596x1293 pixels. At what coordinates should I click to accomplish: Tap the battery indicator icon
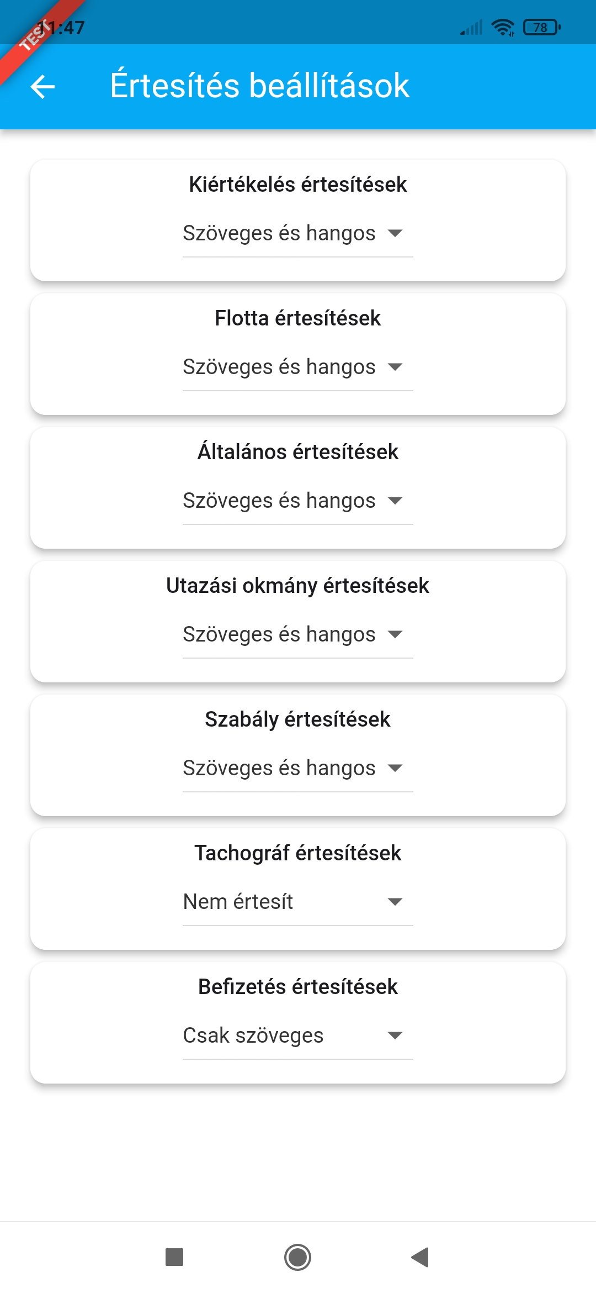[x=541, y=27]
